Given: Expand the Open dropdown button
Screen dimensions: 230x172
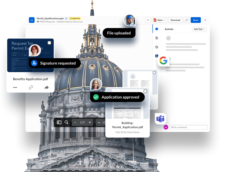Looking at the screenshot, I should pyautogui.click(x=159, y=20).
